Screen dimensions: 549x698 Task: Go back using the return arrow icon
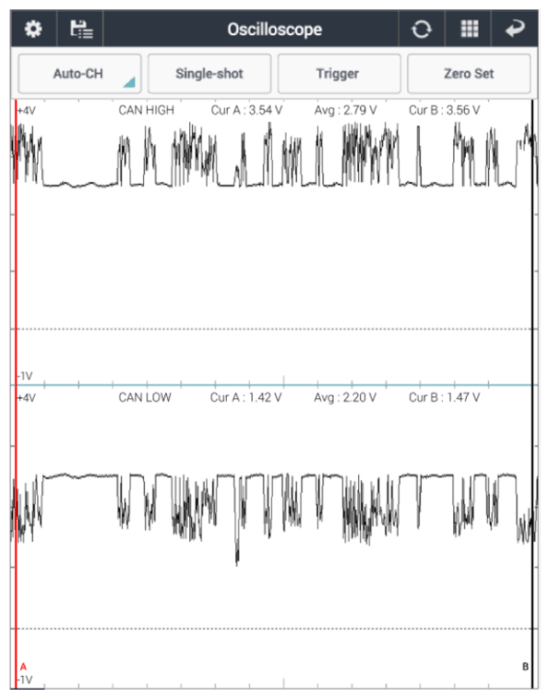[x=515, y=30]
